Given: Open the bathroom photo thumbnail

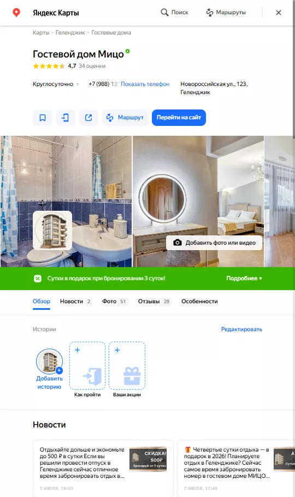Looking at the screenshot, I should pos(66,201).
